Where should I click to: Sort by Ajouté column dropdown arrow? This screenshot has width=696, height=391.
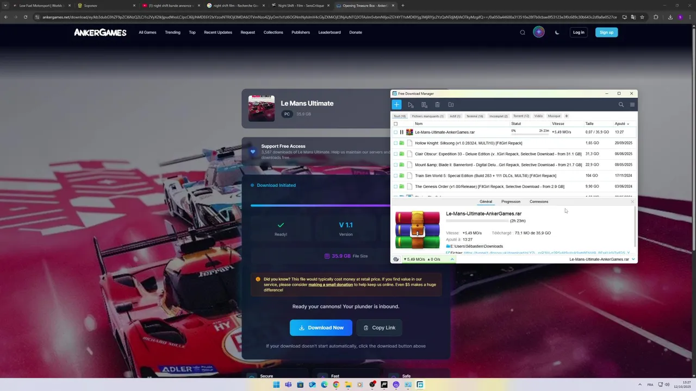(628, 124)
